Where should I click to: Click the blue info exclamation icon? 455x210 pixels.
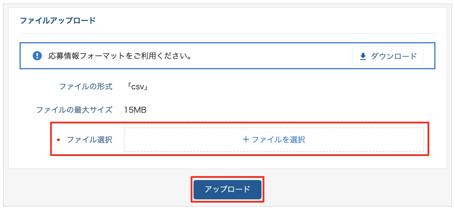click(37, 55)
